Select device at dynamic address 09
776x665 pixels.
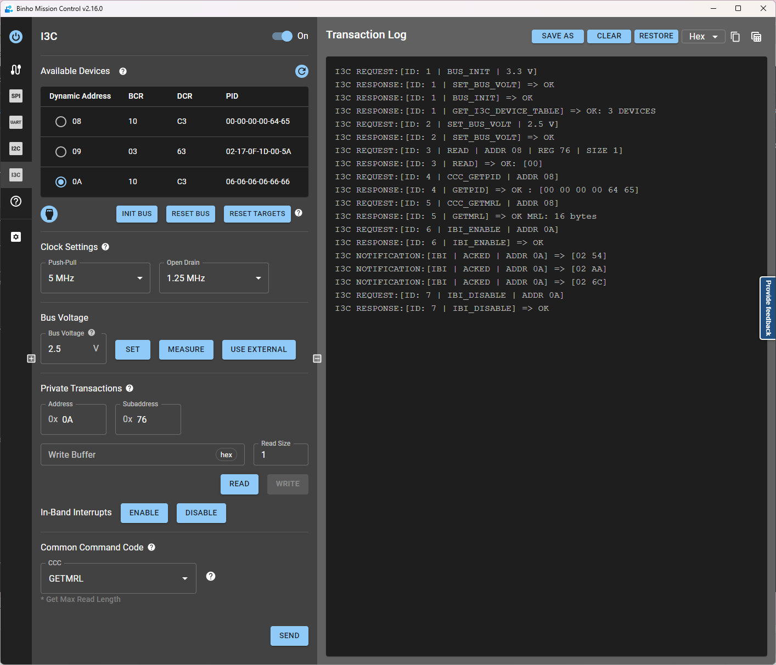coord(60,152)
